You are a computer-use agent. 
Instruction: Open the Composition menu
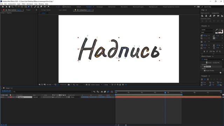point(12,4)
